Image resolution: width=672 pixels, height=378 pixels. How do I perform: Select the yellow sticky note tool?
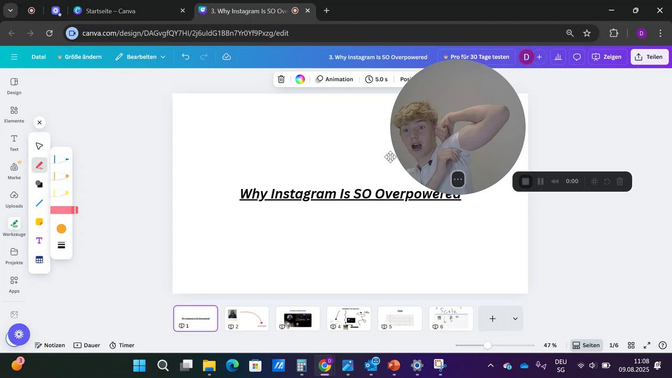point(39,222)
